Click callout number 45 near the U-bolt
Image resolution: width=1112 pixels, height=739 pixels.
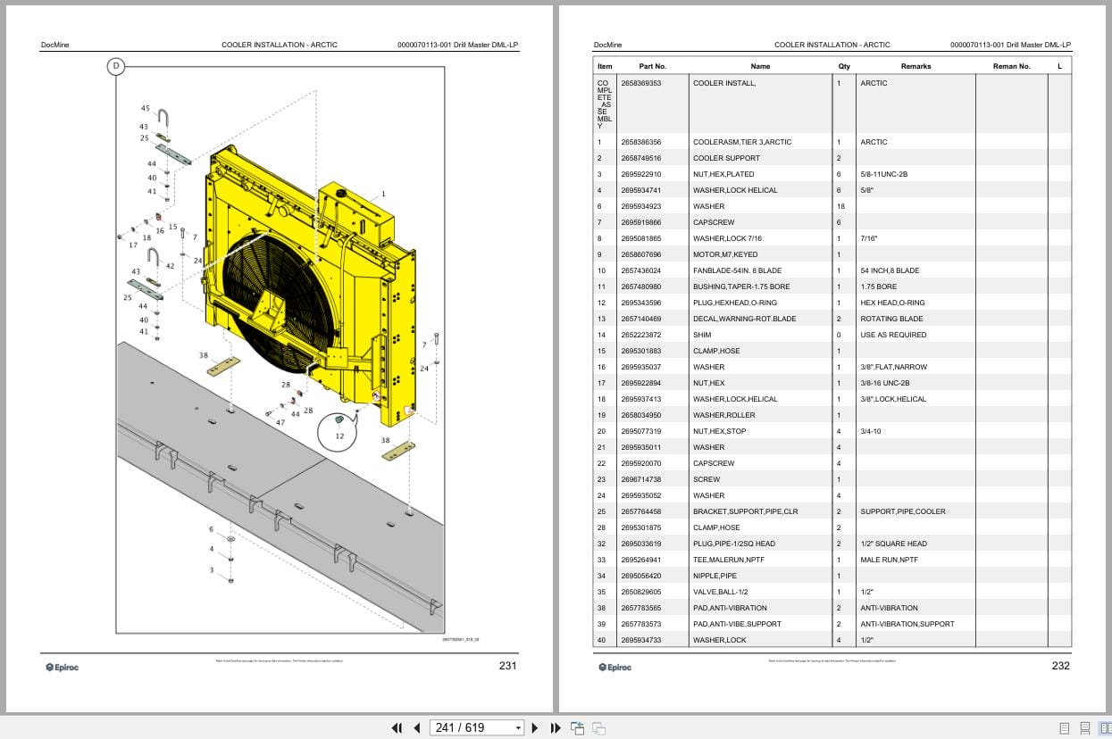coord(146,108)
